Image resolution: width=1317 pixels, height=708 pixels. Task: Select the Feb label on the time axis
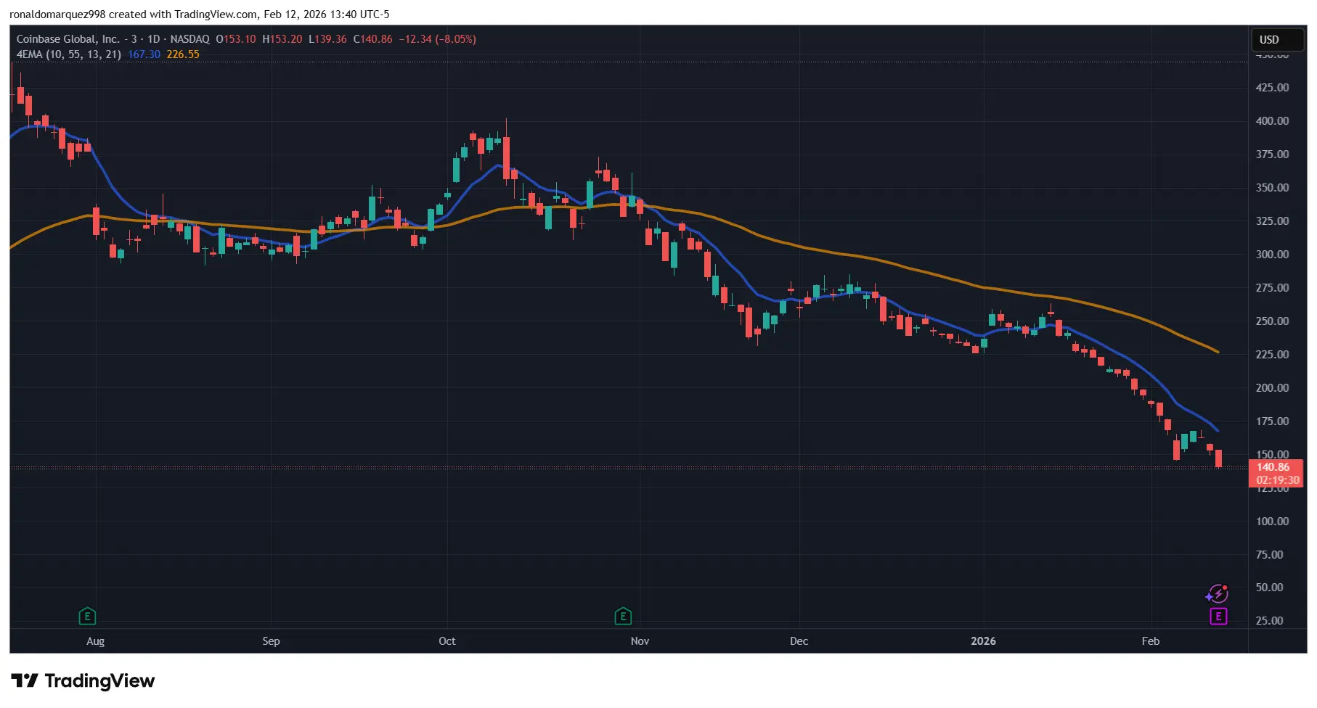tap(1151, 641)
